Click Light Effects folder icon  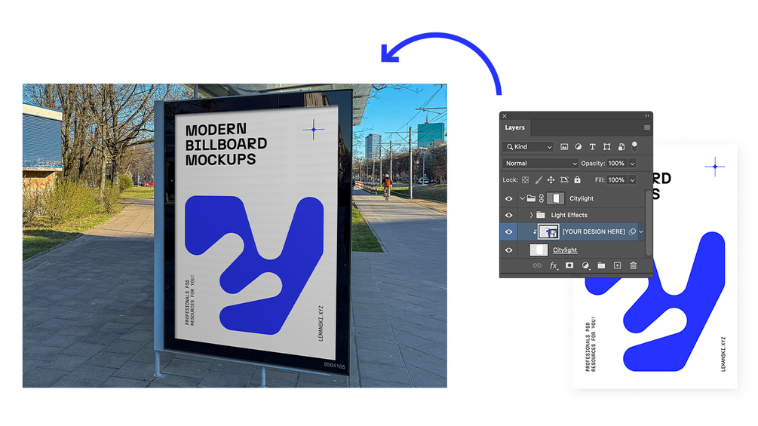coord(541,215)
